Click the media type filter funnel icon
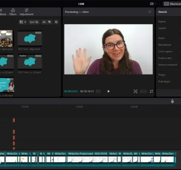The image size is (181, 170). point(49,22)
